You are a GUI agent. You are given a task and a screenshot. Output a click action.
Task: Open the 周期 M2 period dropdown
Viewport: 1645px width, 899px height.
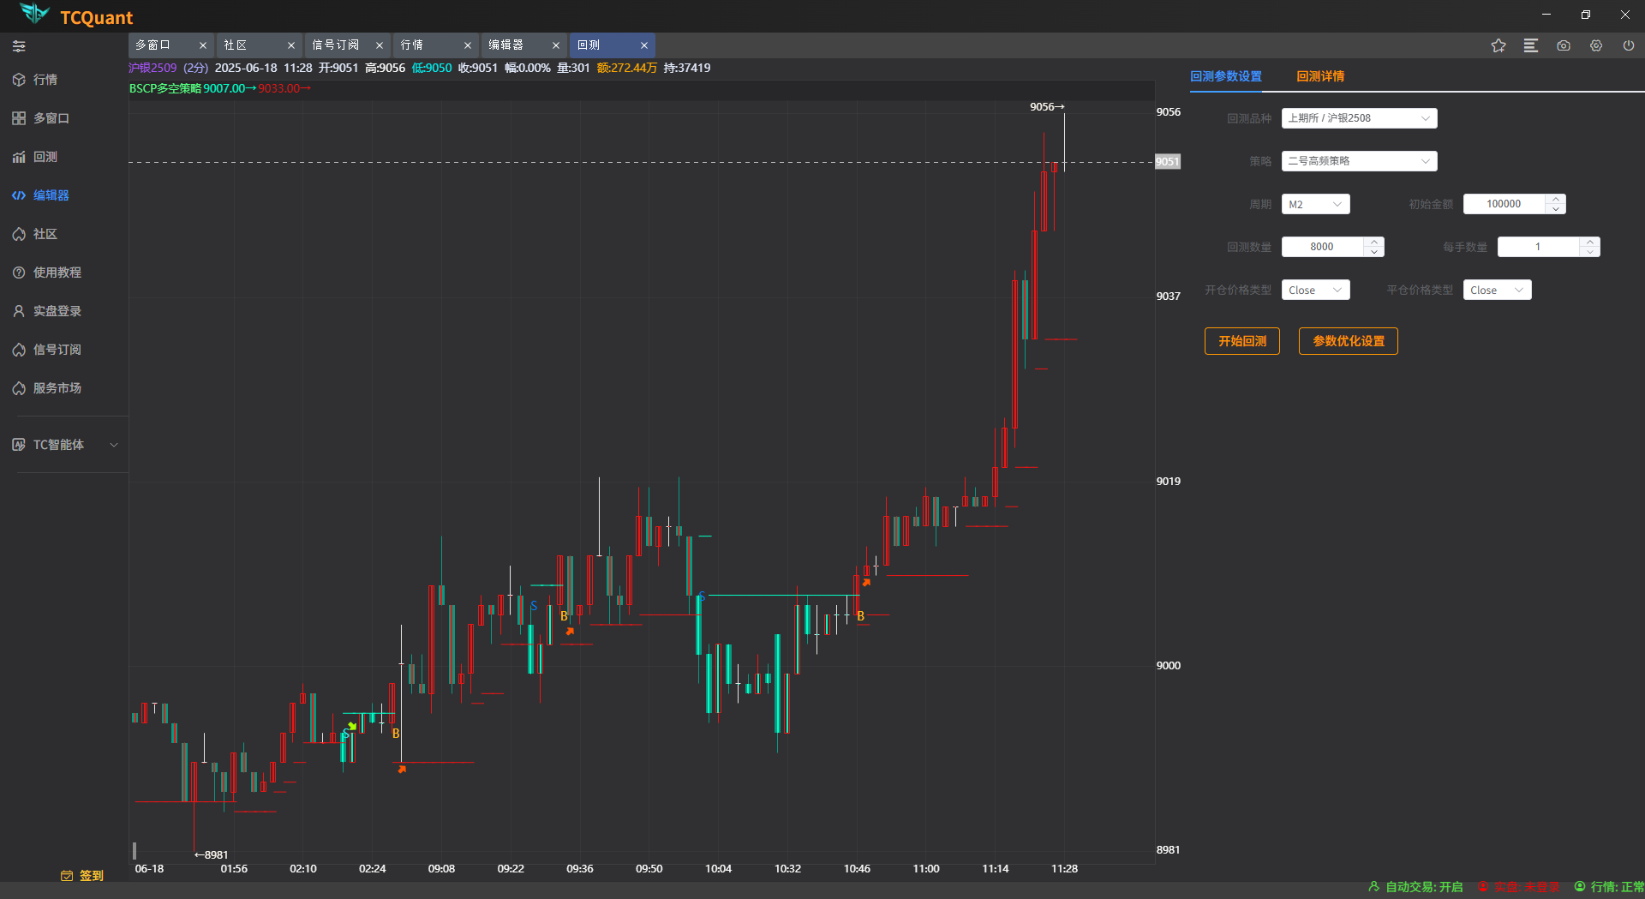coord(1315,204)
